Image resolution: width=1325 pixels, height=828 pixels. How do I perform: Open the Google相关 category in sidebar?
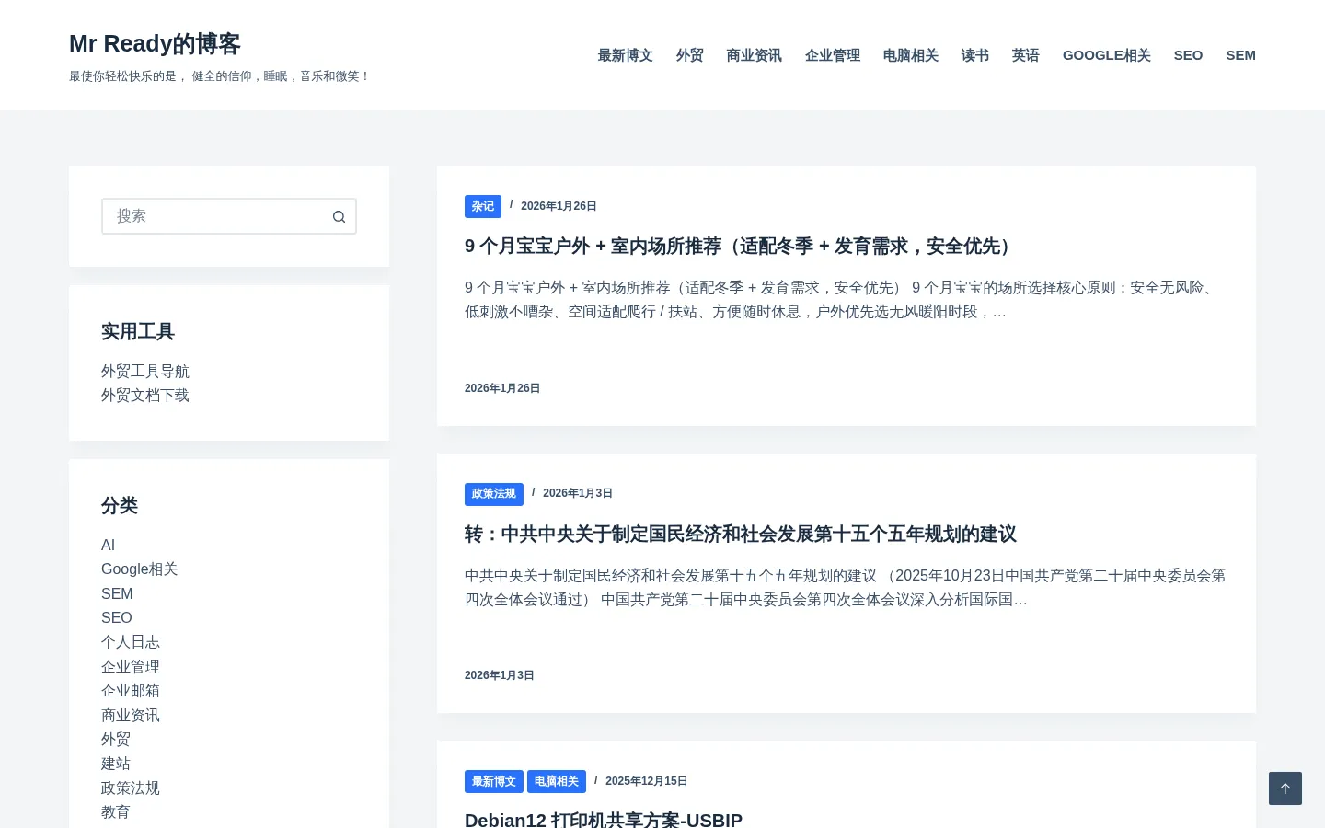pos(140,569)
